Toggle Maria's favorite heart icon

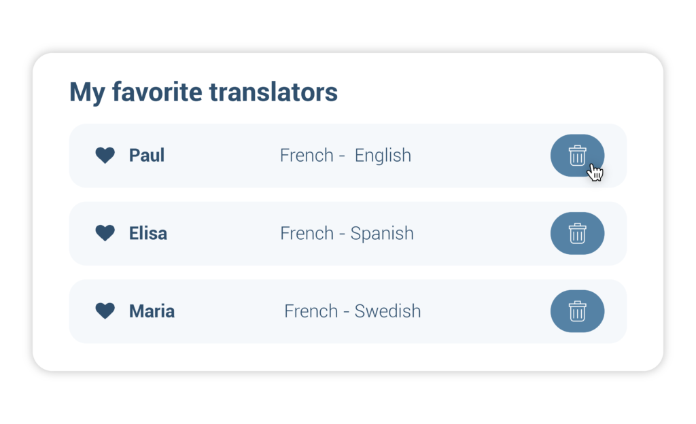click(x=105, y=311)
